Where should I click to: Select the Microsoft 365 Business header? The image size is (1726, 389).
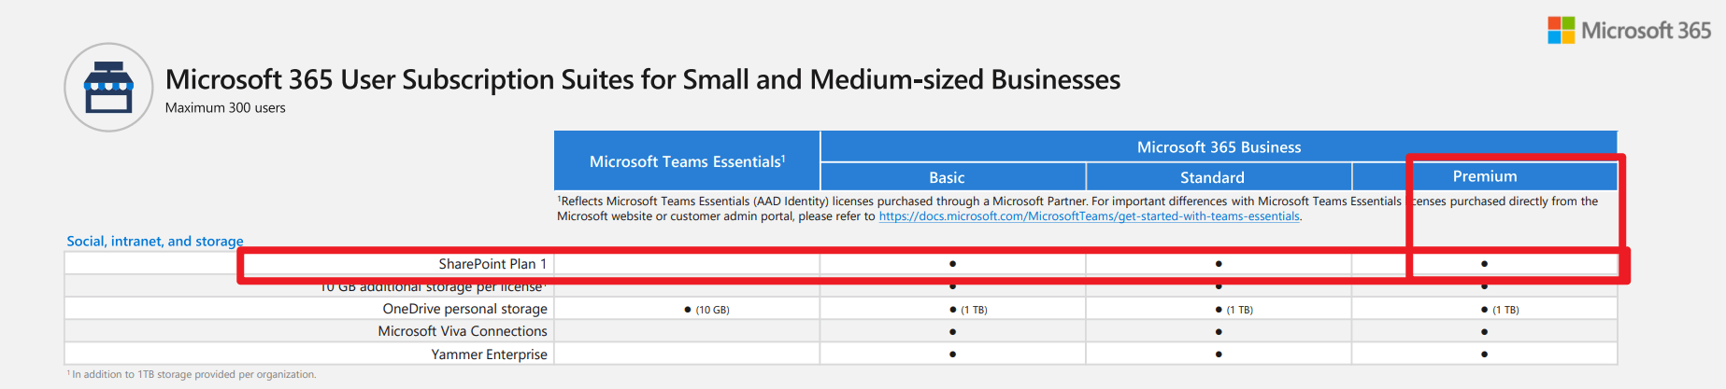(x=1219, y=146)
